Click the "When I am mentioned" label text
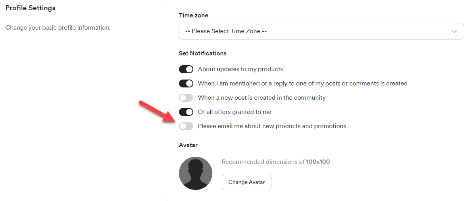This screenshot has height=201, width=473. pos(302,83)
